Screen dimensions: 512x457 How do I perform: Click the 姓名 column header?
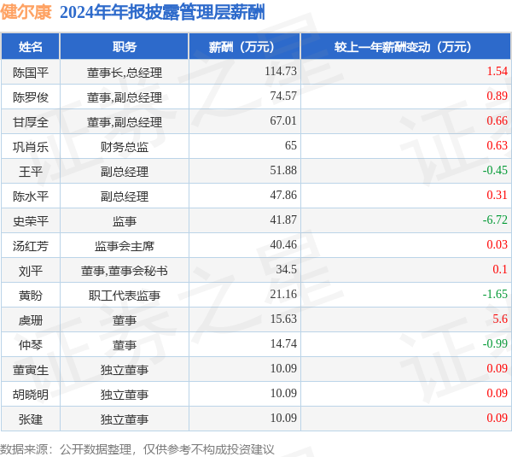point(31,46)
